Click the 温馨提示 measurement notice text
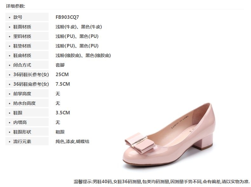The image size is (251, 187). (162, 182)
